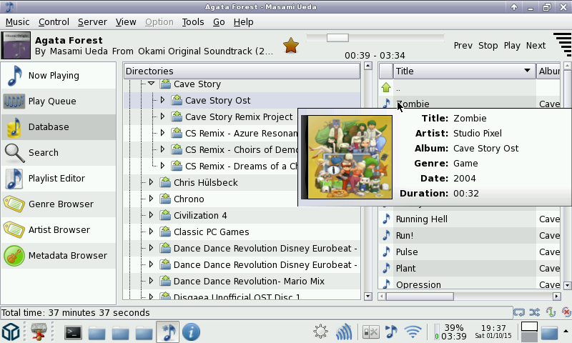Viewport: 572px width, 343px height.
Task: Toggle repeat mode in status bar
Action: point(519,312)
